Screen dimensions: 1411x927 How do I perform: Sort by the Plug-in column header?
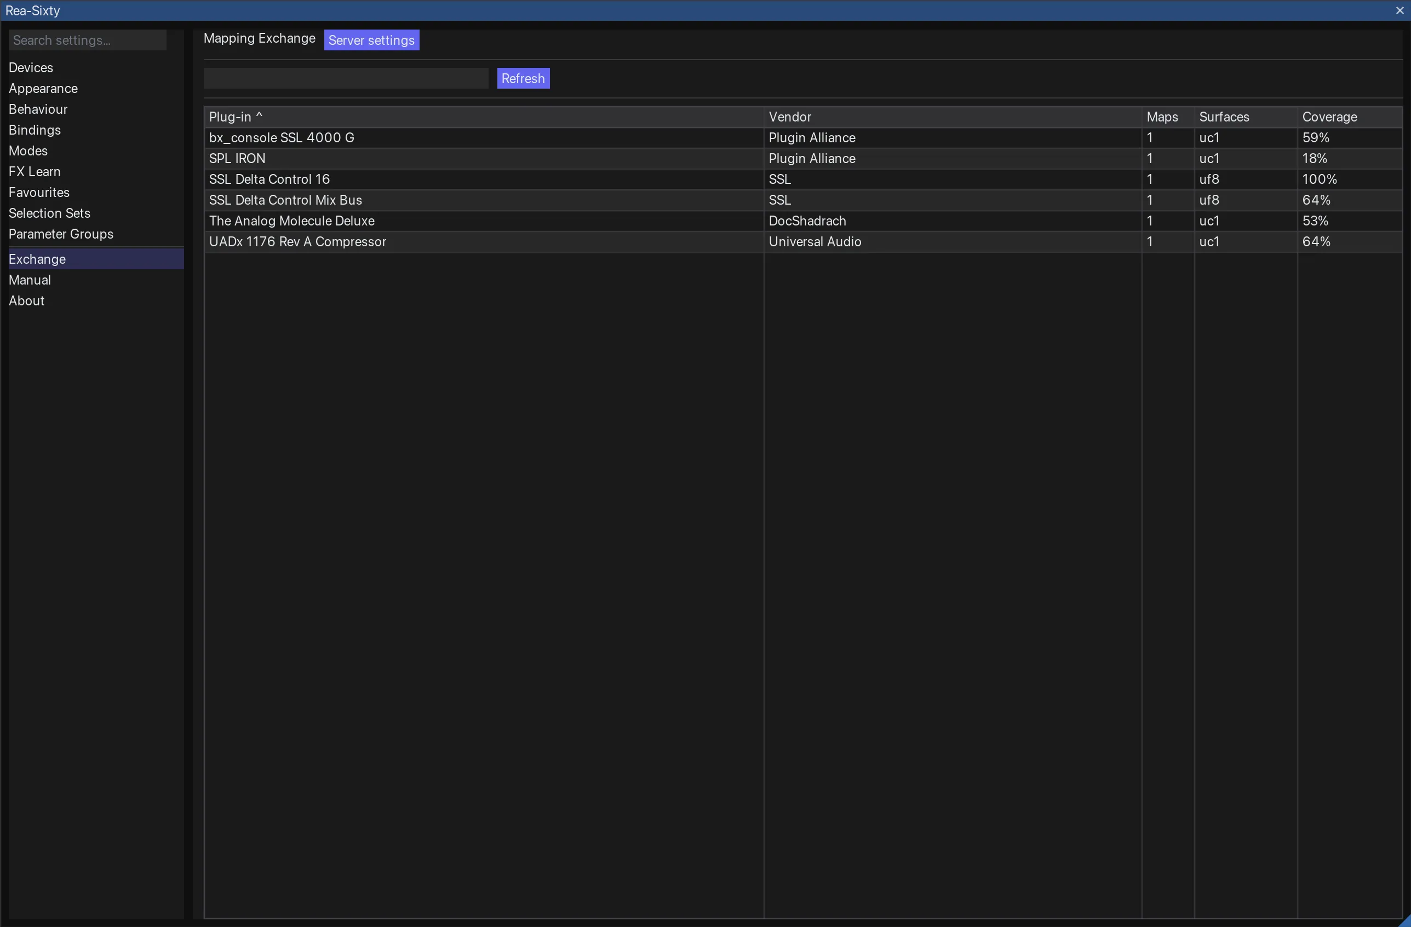tap(484, 117)
